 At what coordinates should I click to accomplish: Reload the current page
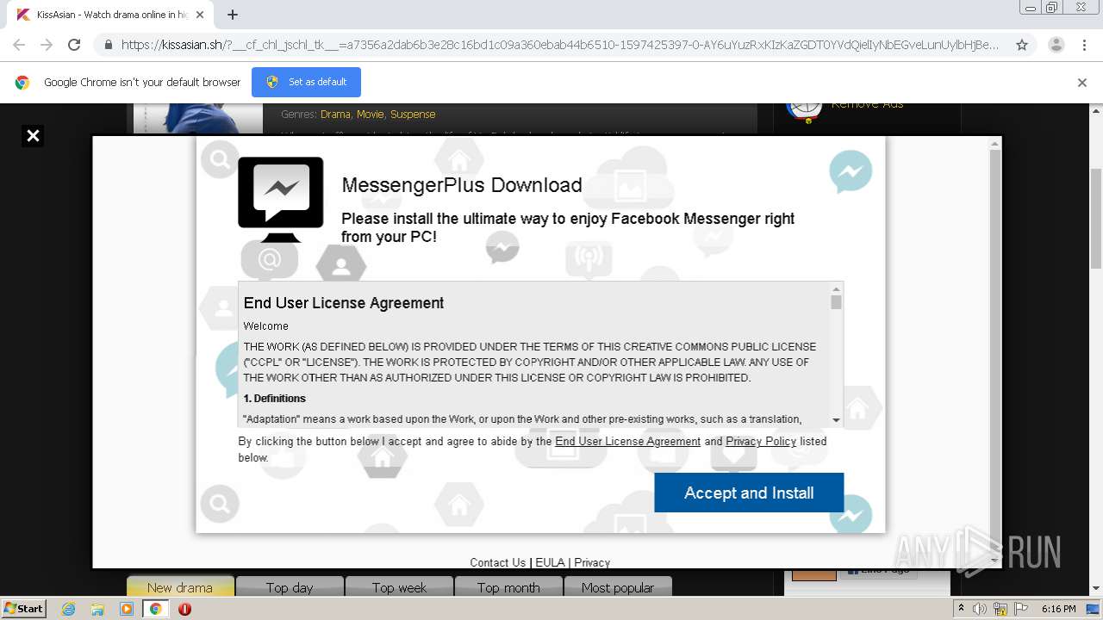click(74, 45)
